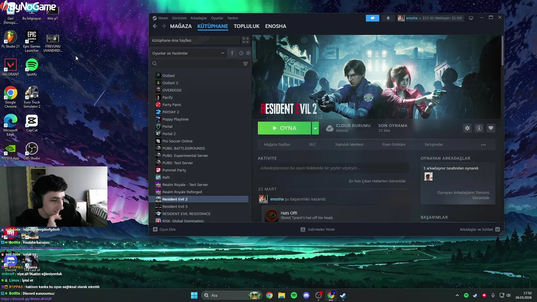Screen dimensions: 537x302
Task: Filter ready-to-play games with play icon
Action: pos(248,53)
